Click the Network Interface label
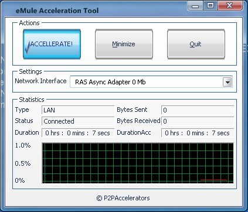 (40, 81)
